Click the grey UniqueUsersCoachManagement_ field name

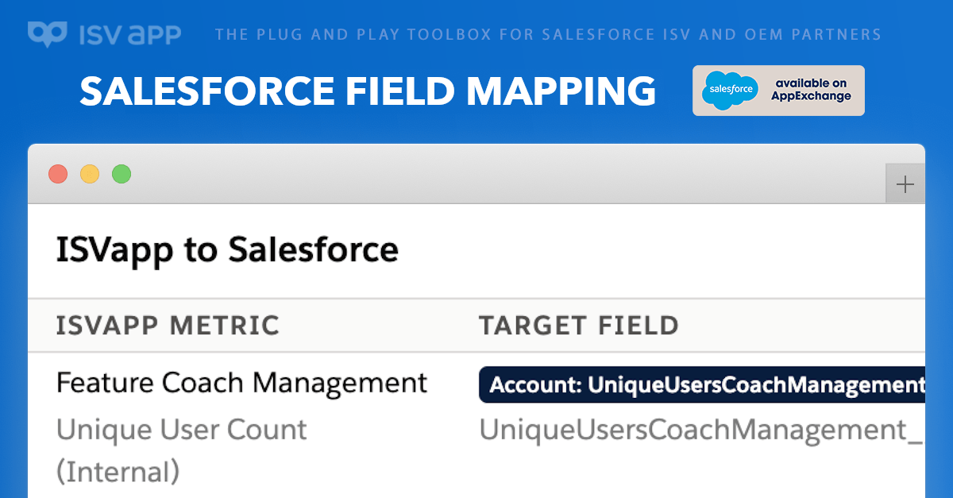700,430
